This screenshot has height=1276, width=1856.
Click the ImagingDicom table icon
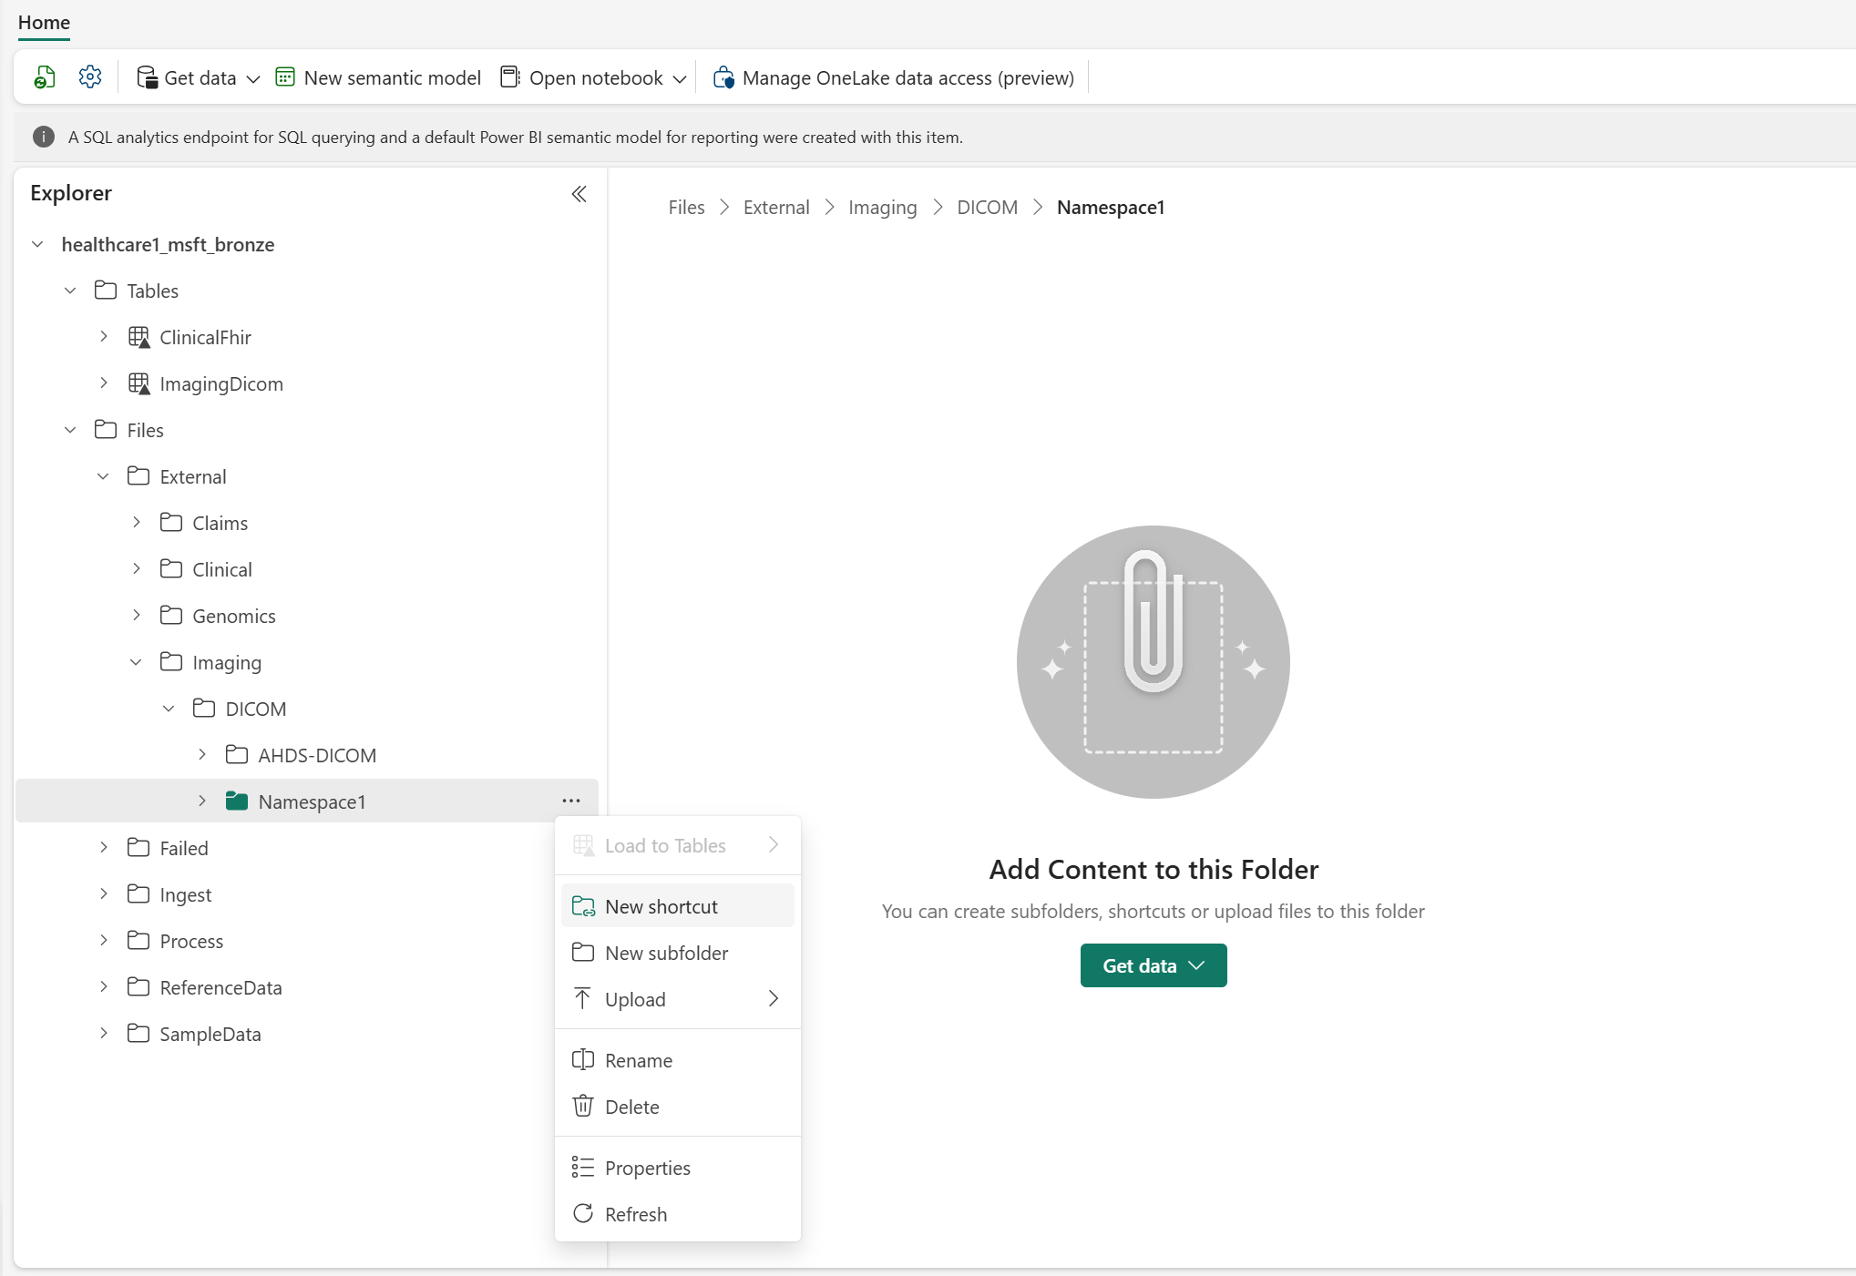click(138, 383)
